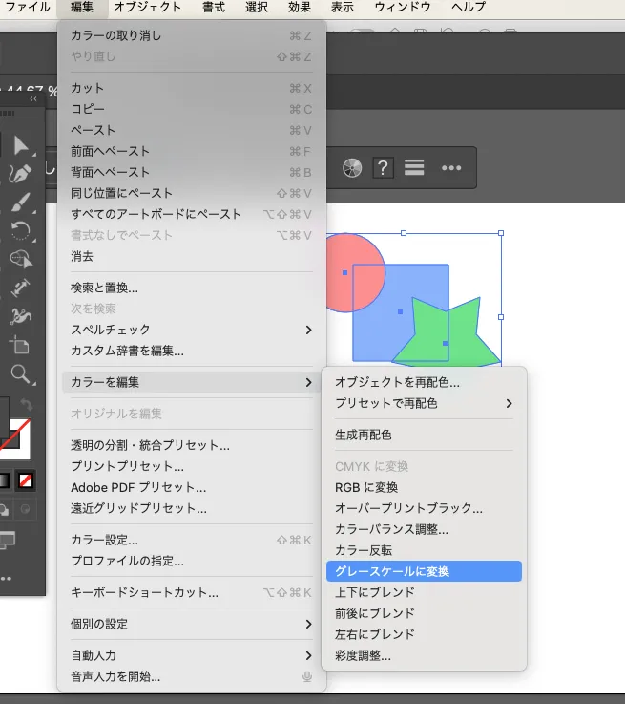Select the Artboard tool

(20, 345)
